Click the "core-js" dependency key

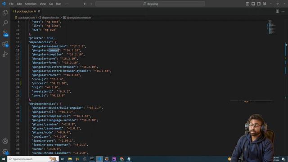[39, 79]
